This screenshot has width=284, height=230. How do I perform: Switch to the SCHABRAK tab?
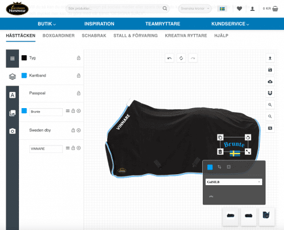point(94,36)
